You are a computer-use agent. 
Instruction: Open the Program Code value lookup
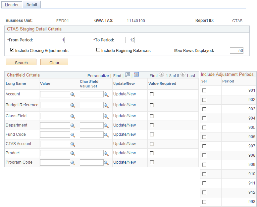click(x=73, y=163)
